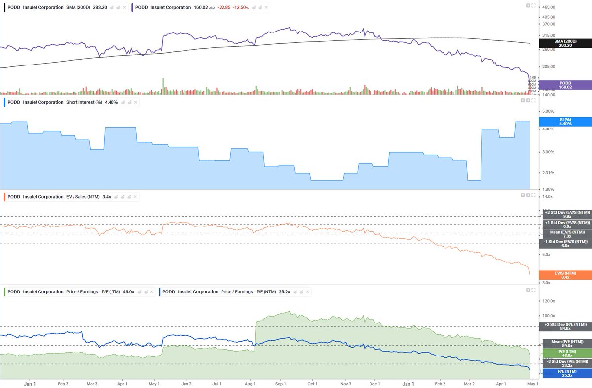
Task: Click the green P/E (LTM) color bar
Action: (x=4, y=291)
